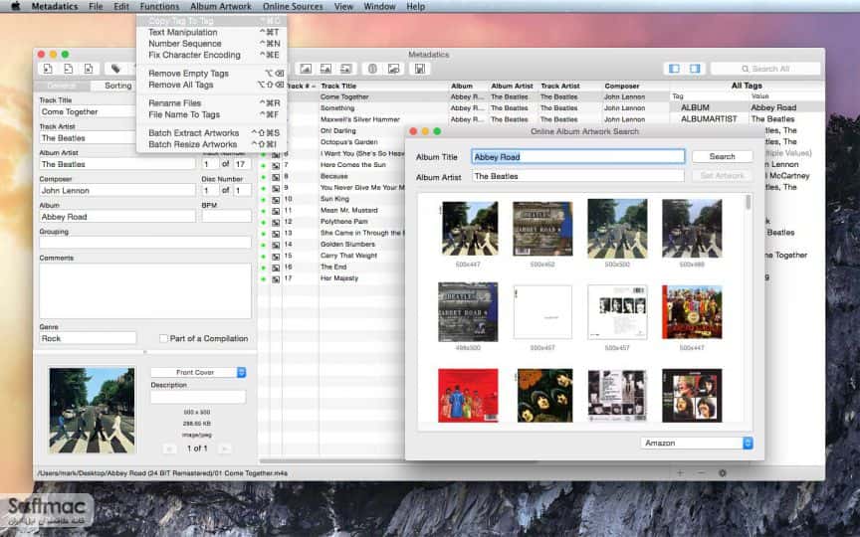
Task: Click the next artwork arrow button
Action: (x=224, y=448)
